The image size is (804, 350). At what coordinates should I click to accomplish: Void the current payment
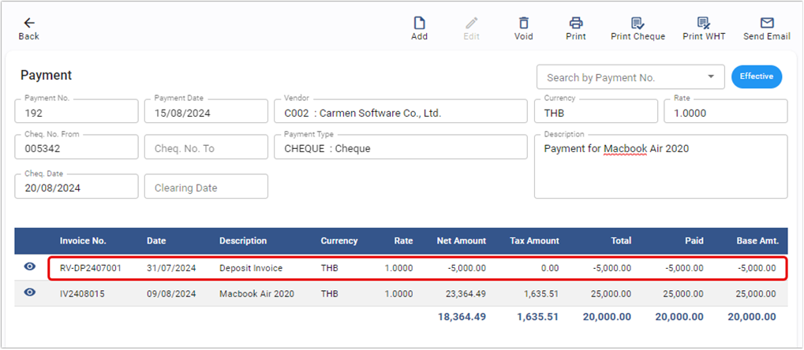coord(523,23)
